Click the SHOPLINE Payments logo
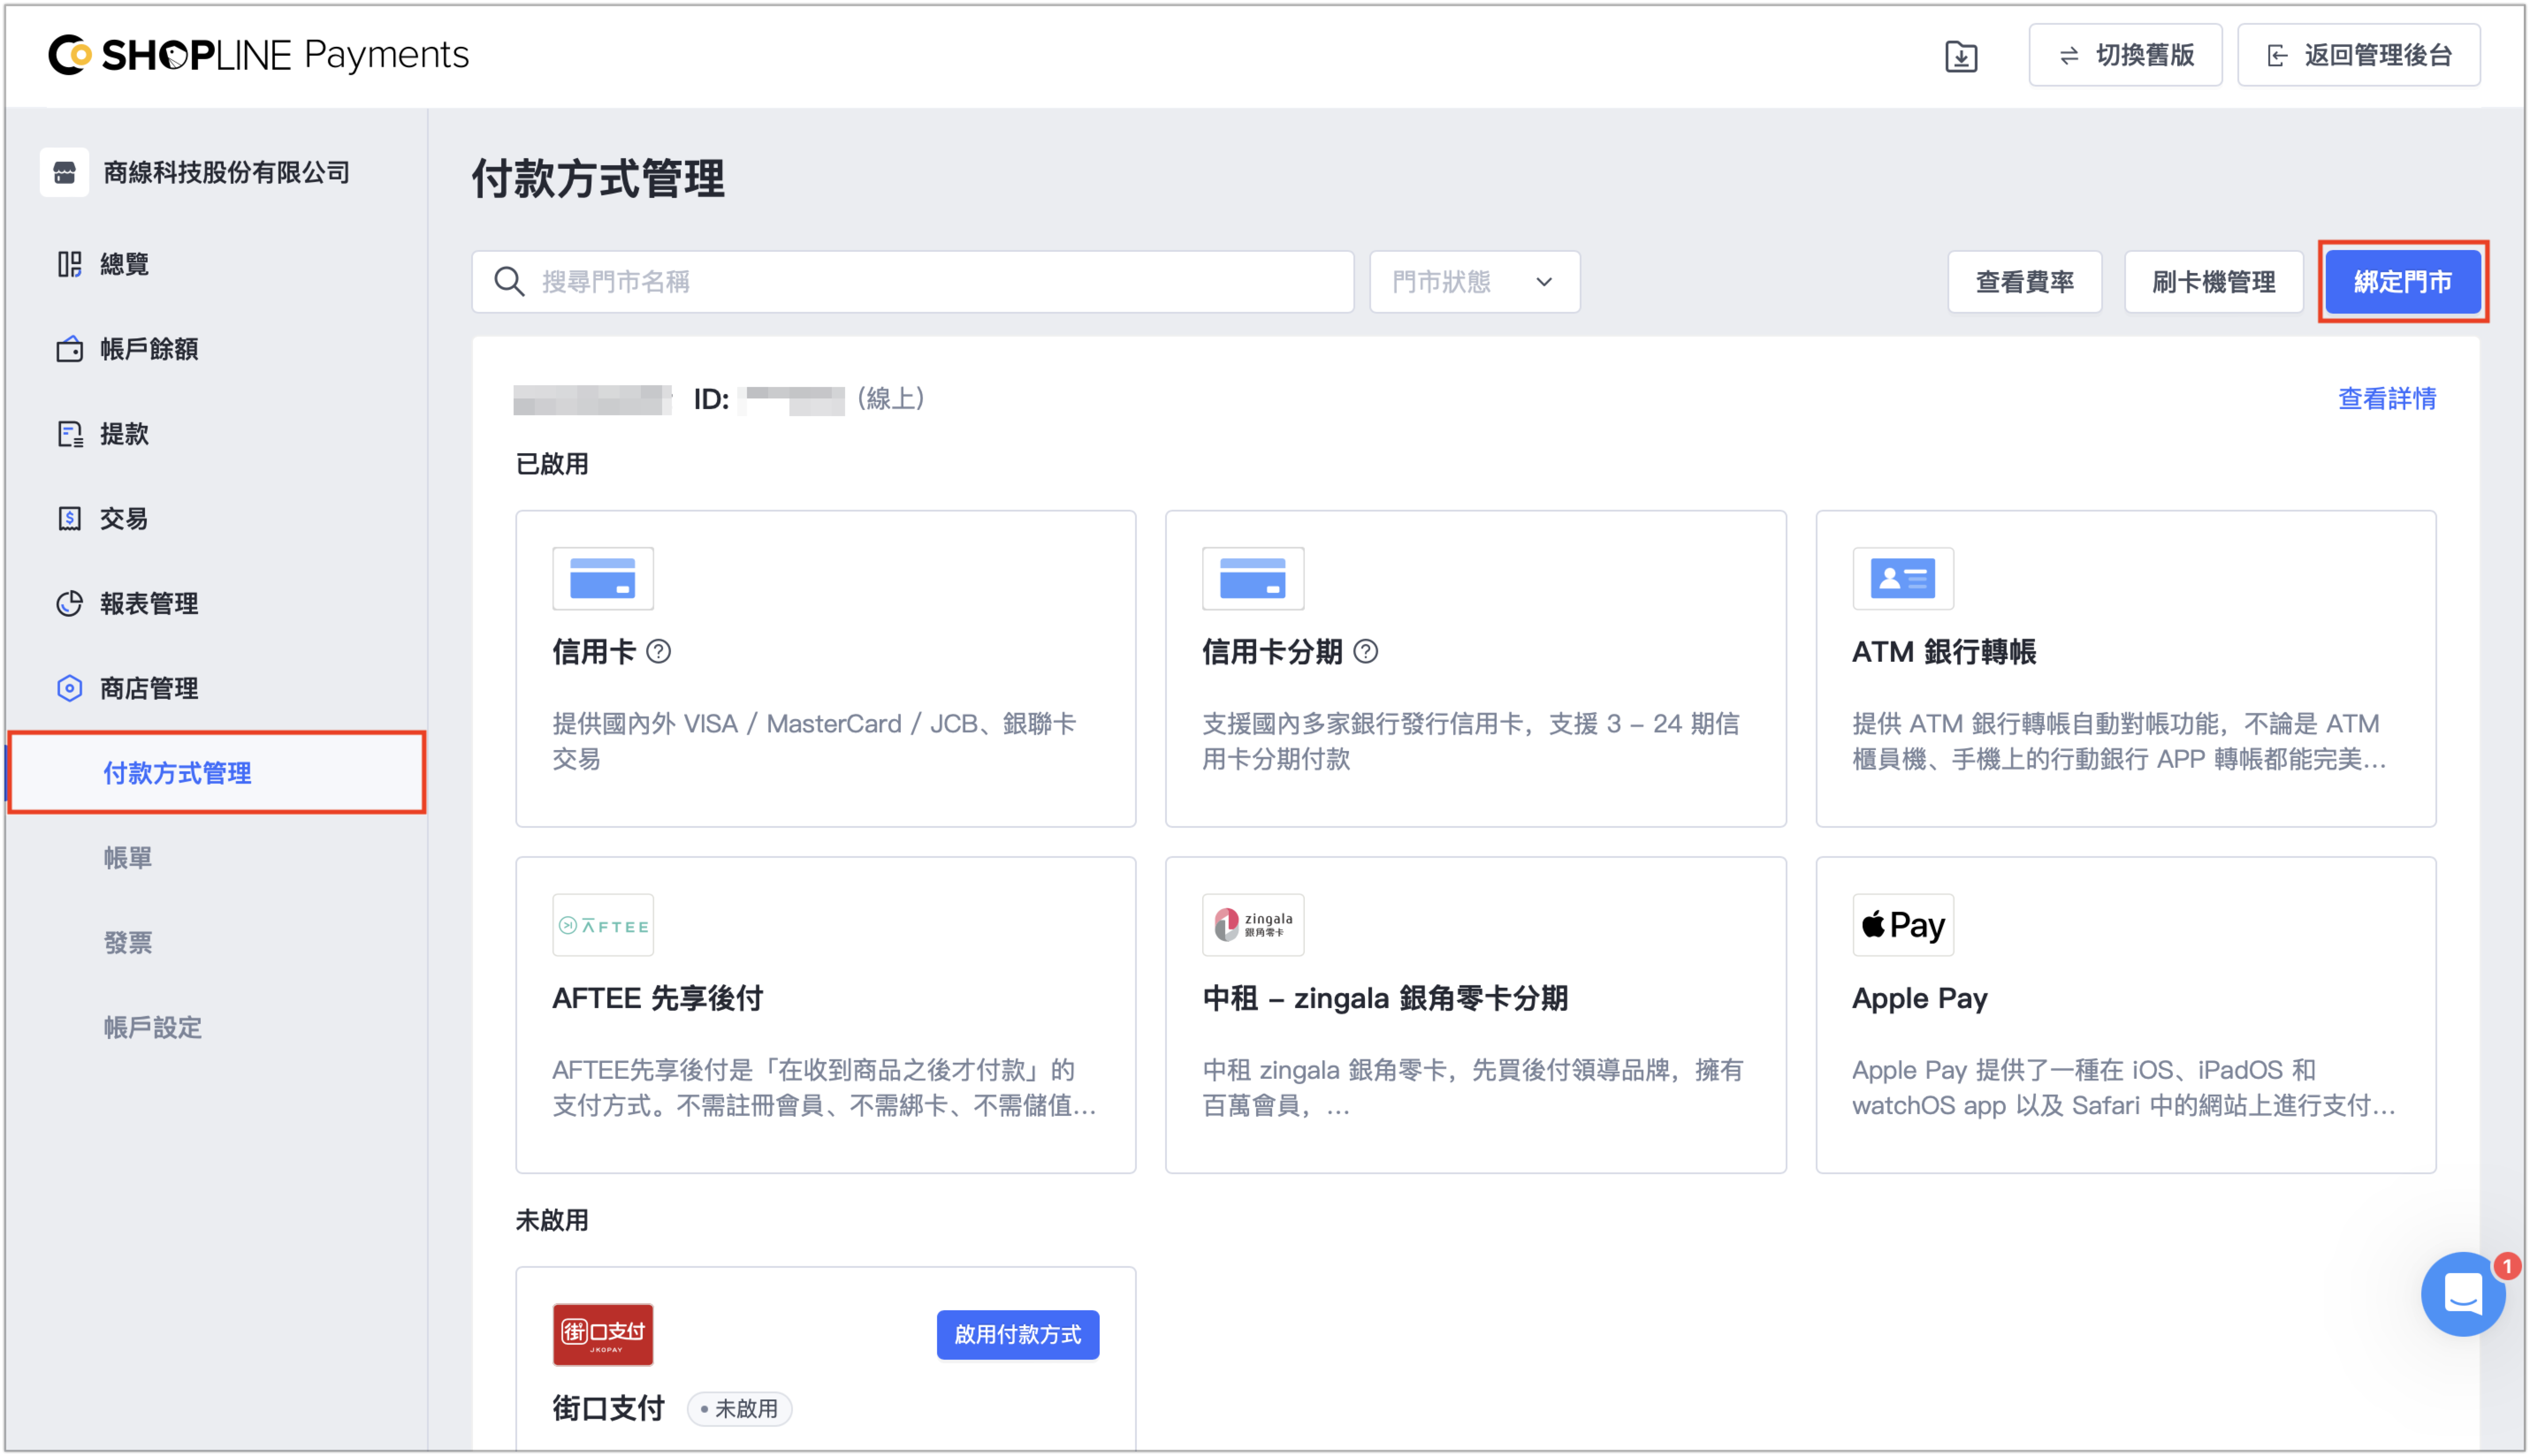The image size is (2530, 1456). pyautogui.click(x=258, y=55)
